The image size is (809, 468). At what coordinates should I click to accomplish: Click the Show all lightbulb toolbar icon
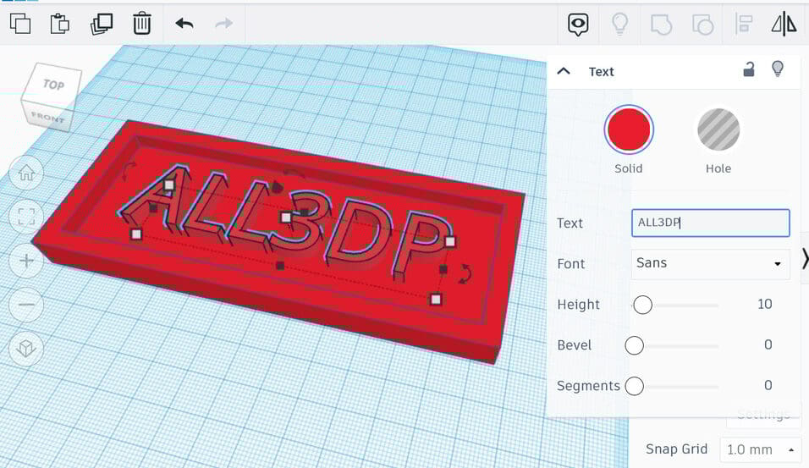coord(619,24)
